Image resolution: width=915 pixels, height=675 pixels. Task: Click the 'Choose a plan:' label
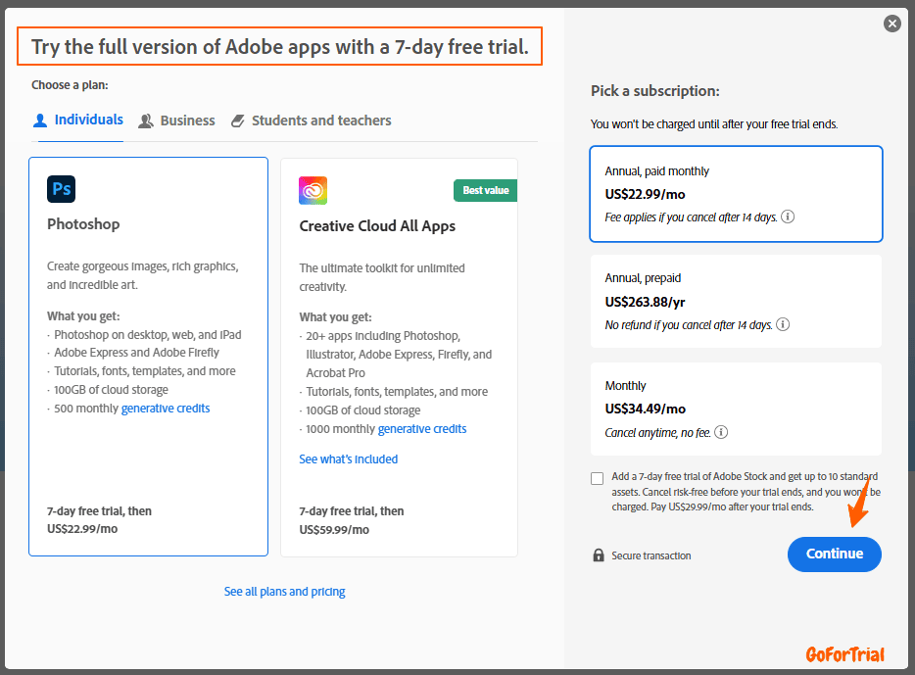(x=70, y=85)
